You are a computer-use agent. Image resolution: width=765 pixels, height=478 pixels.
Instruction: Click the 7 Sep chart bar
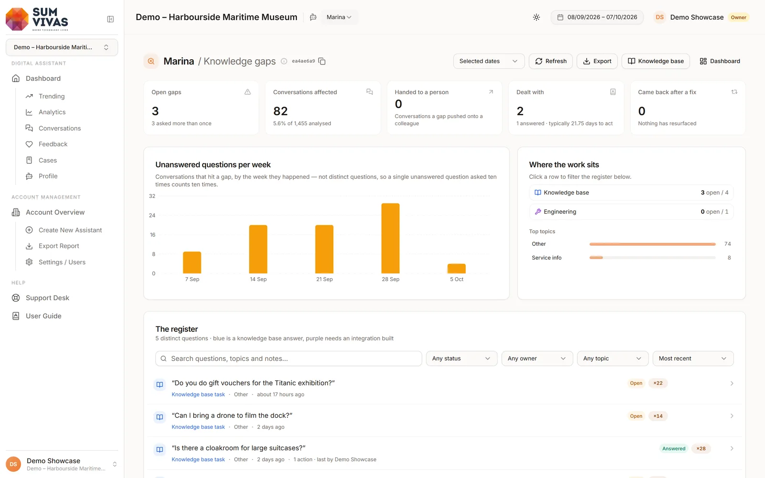tap(192, 262)
